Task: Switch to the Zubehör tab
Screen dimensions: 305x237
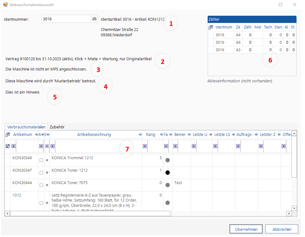Action: coord(57,127)
